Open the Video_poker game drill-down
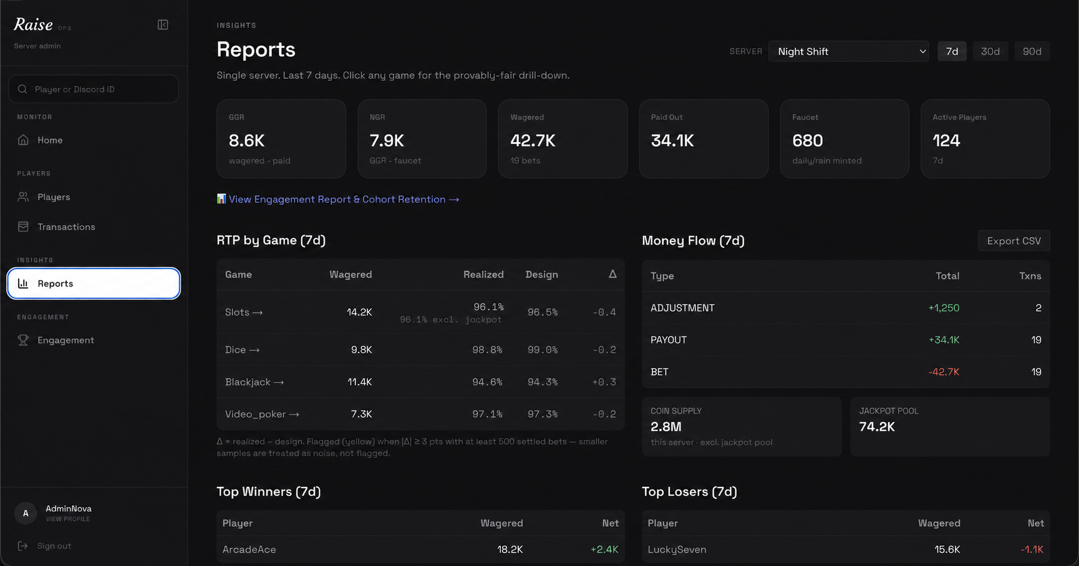1079x566 pixels. pos(262,414)
